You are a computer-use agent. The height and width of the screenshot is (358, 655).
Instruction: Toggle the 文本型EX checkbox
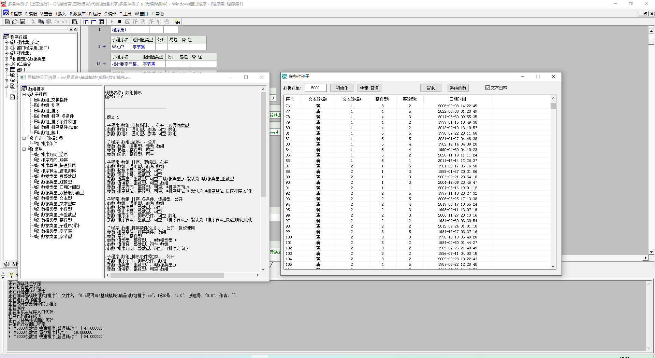point(487,88)
